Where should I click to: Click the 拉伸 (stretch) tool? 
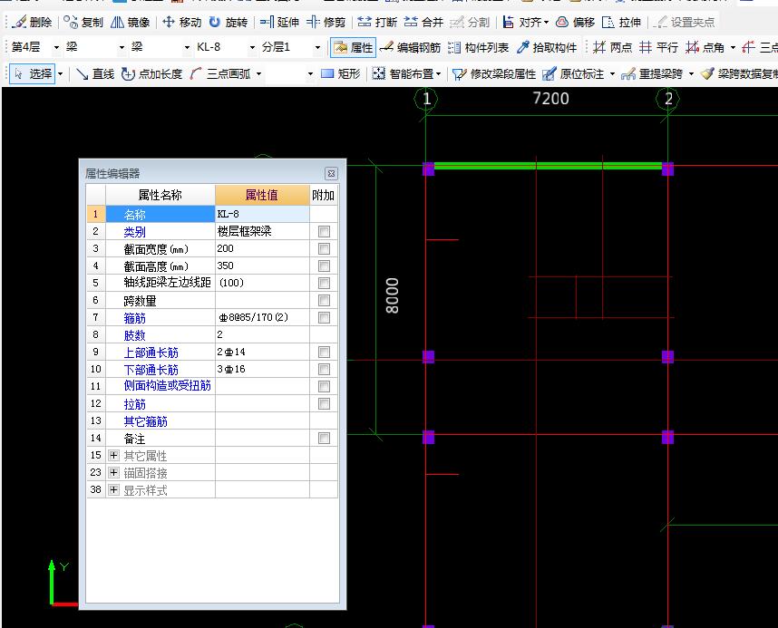tap(622, 22)
